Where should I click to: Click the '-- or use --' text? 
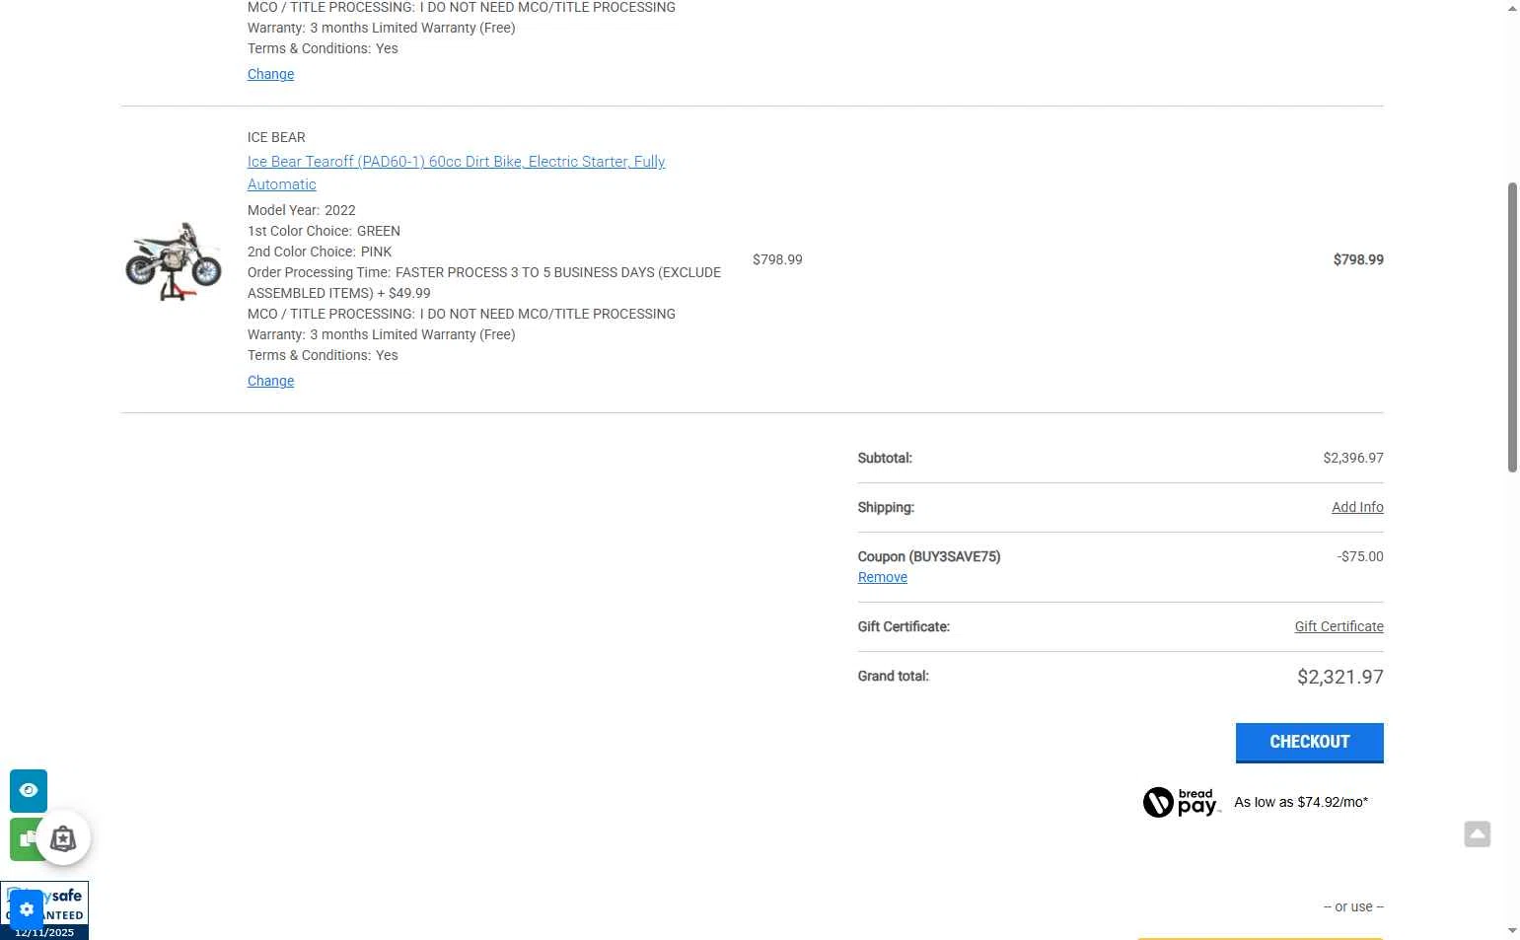click(x=1353, y=906)
